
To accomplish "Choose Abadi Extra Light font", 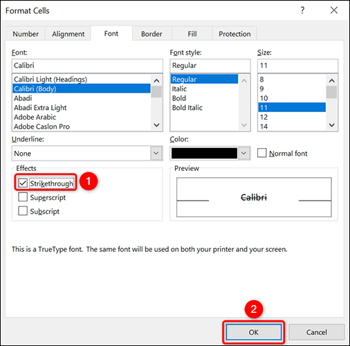I will (82, 107).
